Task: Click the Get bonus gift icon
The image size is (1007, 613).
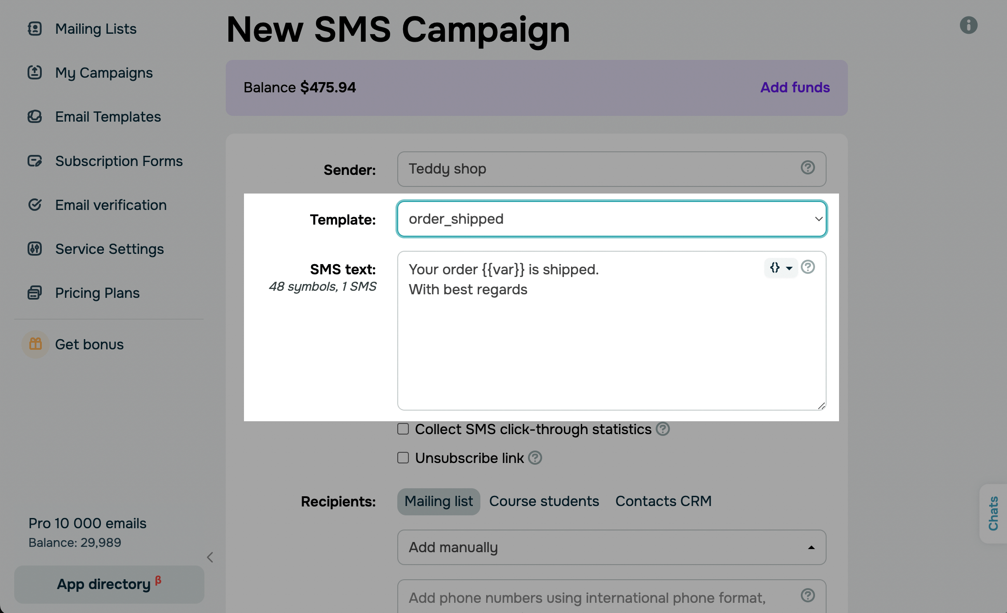Action: pyautogui.click(x=36, y=344)
